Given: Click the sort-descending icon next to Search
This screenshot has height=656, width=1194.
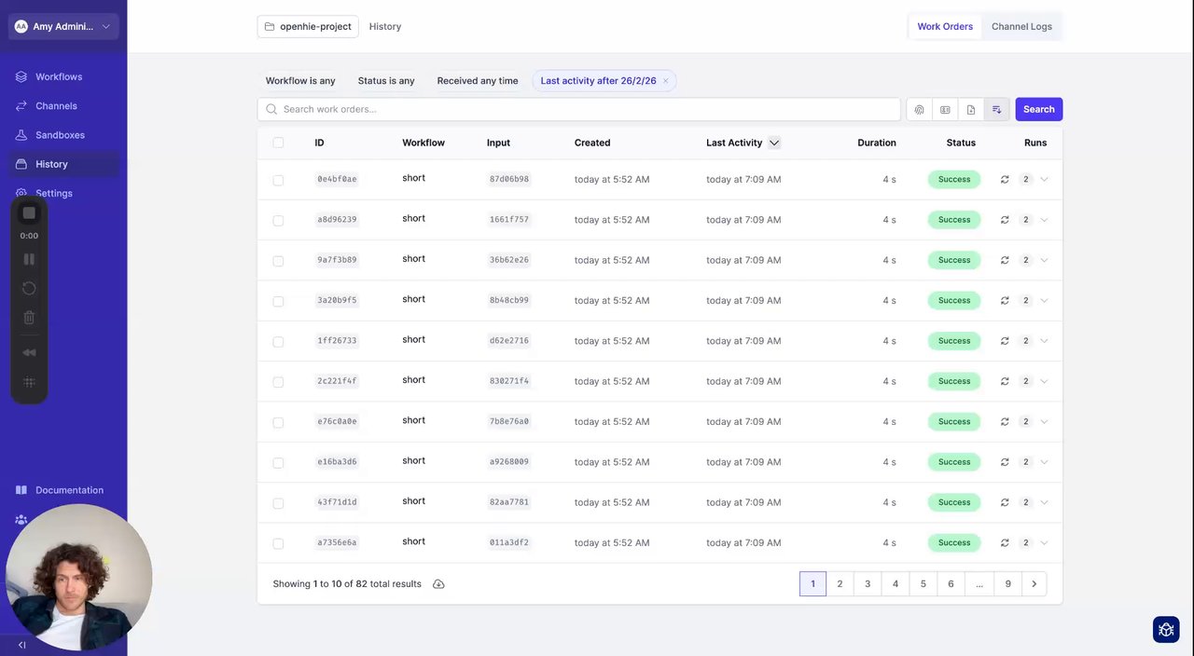Looking at the screenshot, I should click(x=997, y=110).
